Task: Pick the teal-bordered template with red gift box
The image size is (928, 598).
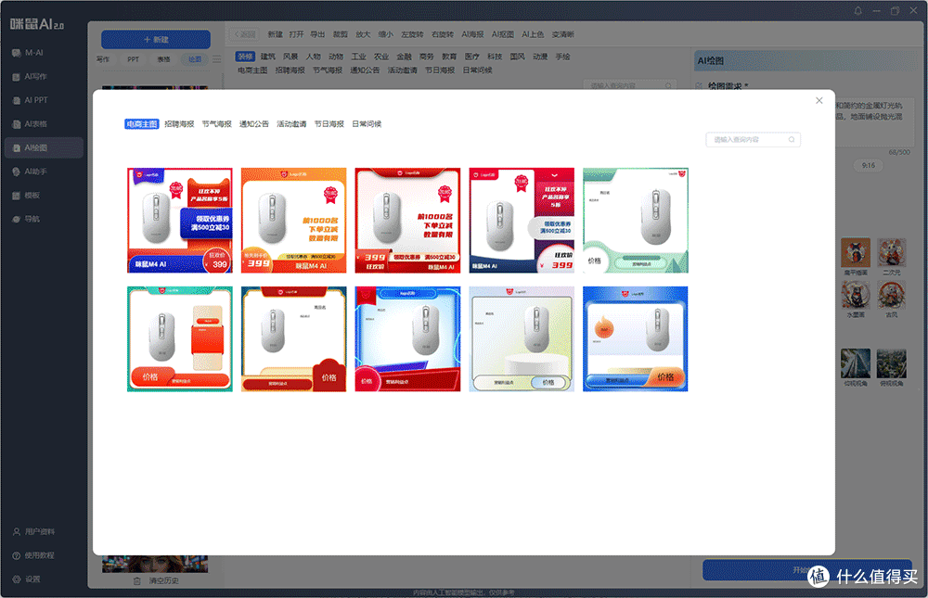Action: coord(180,339)
